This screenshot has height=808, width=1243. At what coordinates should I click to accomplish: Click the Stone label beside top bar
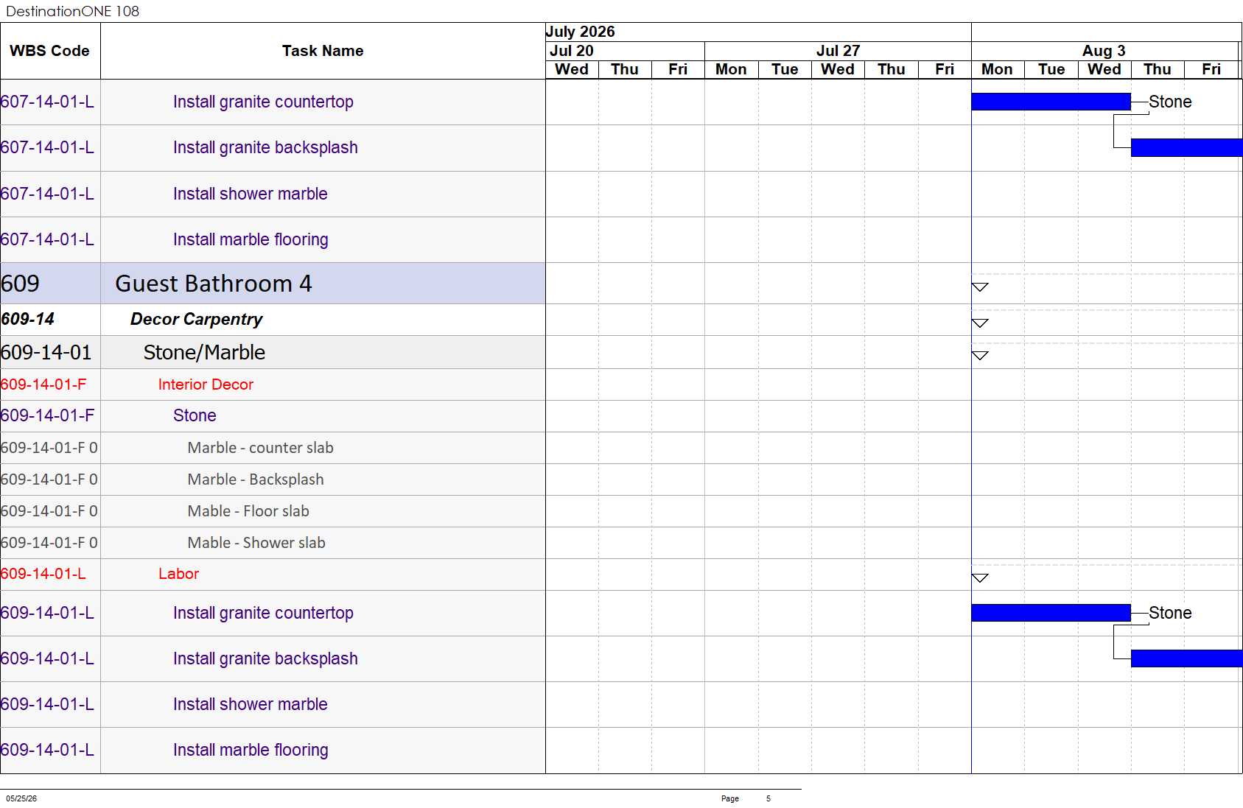pyautogui.click(x=1170, y=102)
